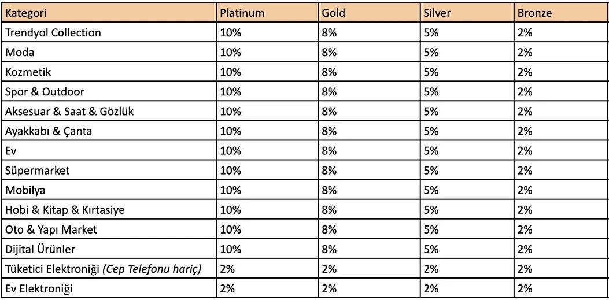Select the Mobilya row label
Image resolution: width=609 pixels, height=300 pixels.
pyautogui.click(x=109, y=190)
